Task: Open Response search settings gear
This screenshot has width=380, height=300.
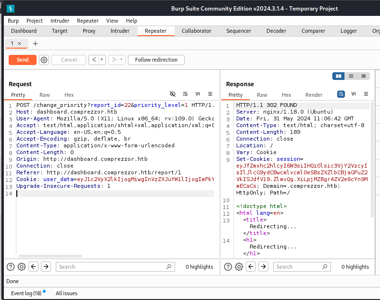Action: (x=239, y=267)
